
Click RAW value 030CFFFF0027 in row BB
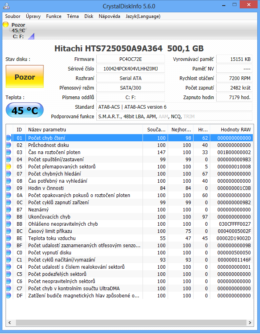(x=235, y=224)
